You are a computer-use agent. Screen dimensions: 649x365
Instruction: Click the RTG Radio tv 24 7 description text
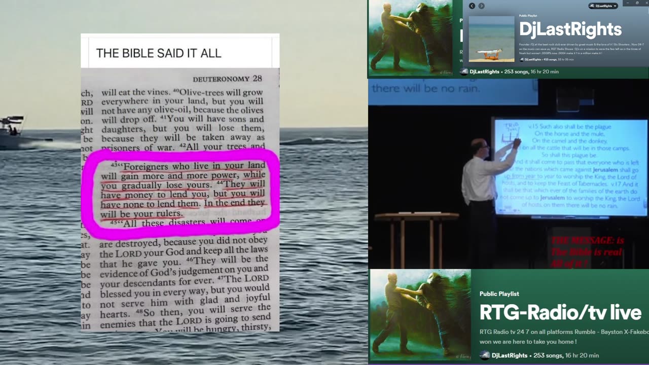[564, 337]
